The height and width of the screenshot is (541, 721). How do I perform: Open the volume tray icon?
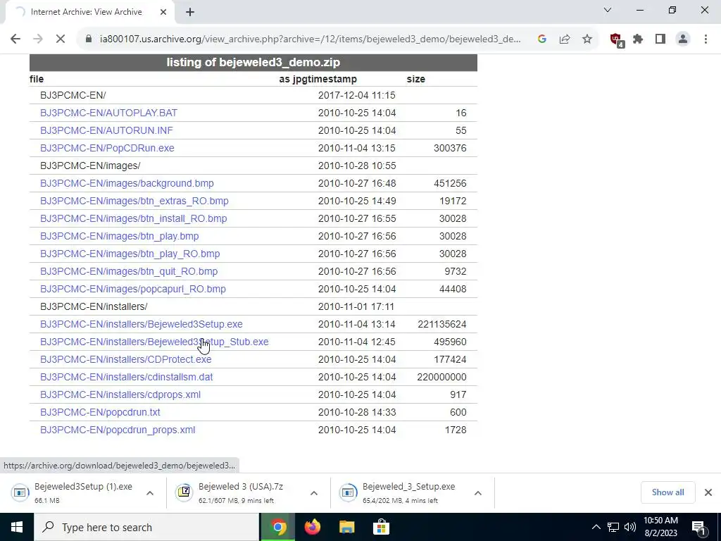[630, 527]
